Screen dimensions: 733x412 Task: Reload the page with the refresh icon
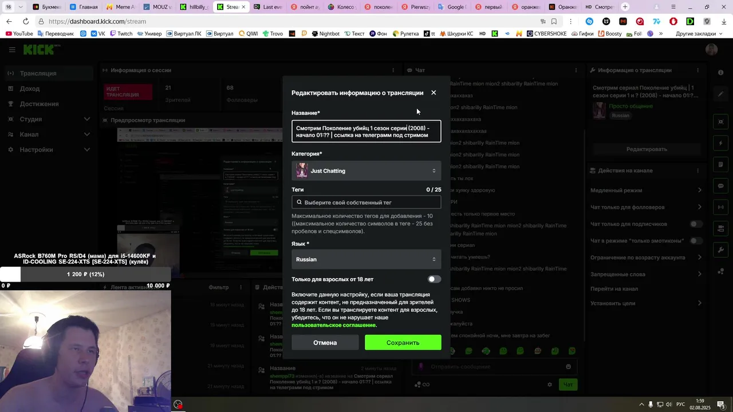(25, 21)
